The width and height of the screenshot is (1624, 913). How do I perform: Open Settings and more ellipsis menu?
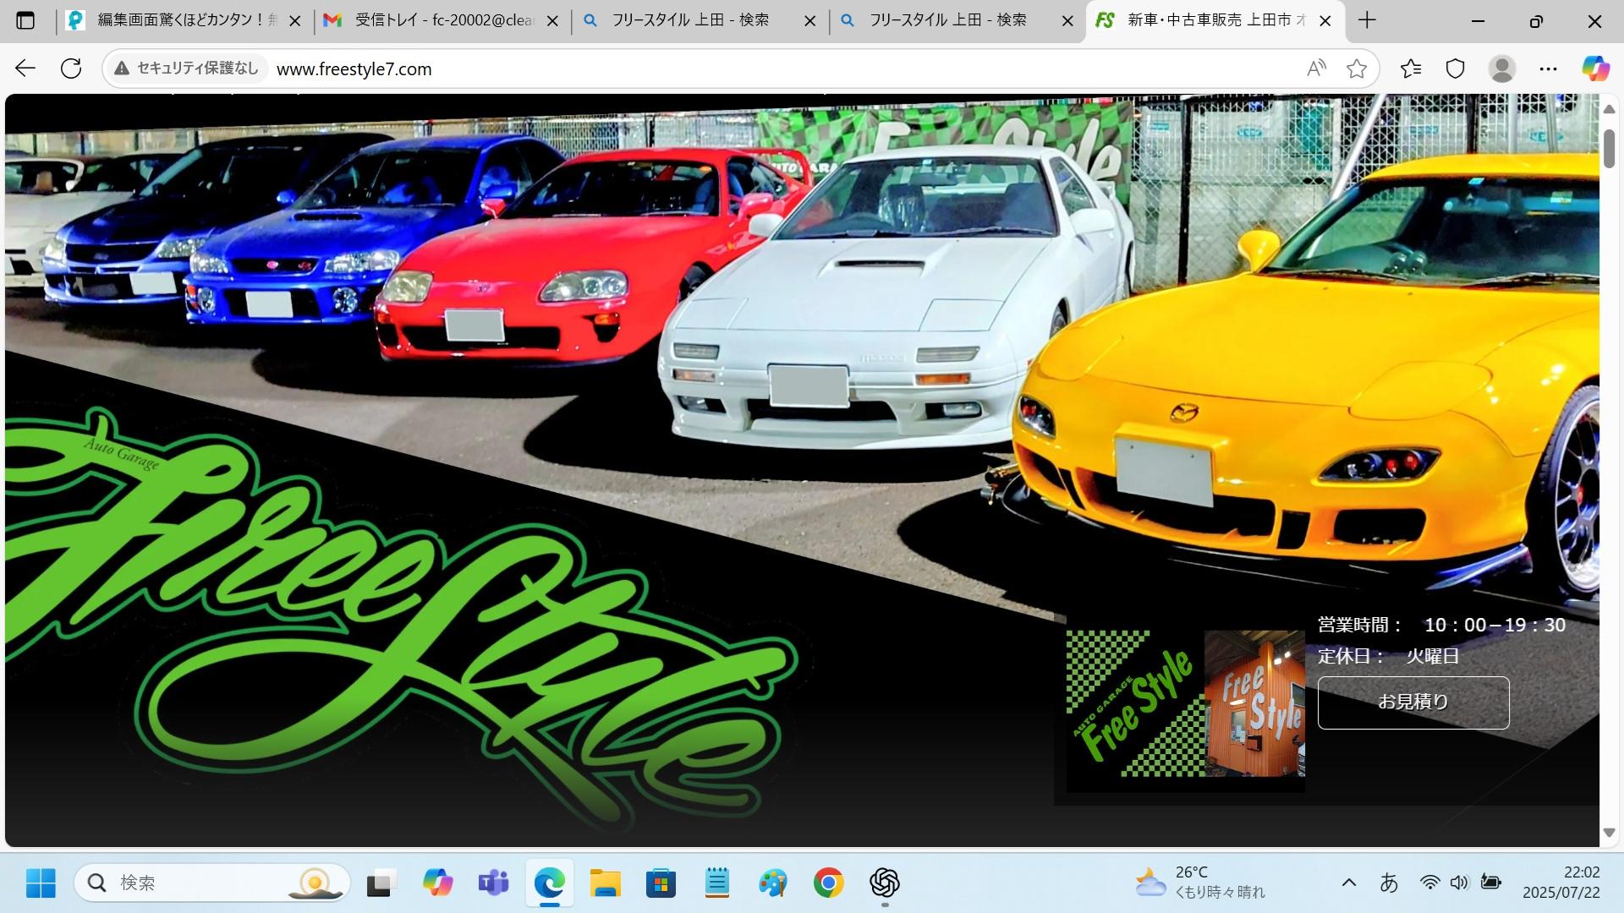[1548, 68]
